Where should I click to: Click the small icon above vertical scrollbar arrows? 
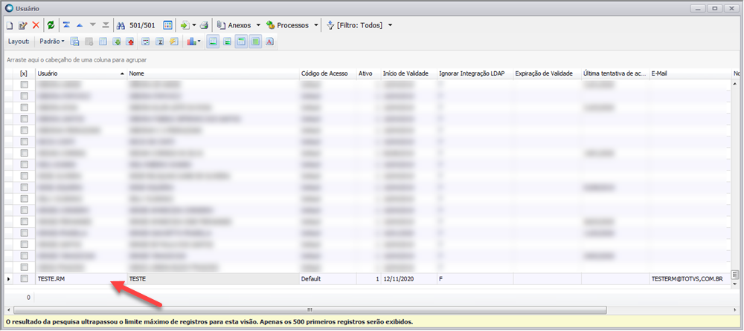coord(734,274)
